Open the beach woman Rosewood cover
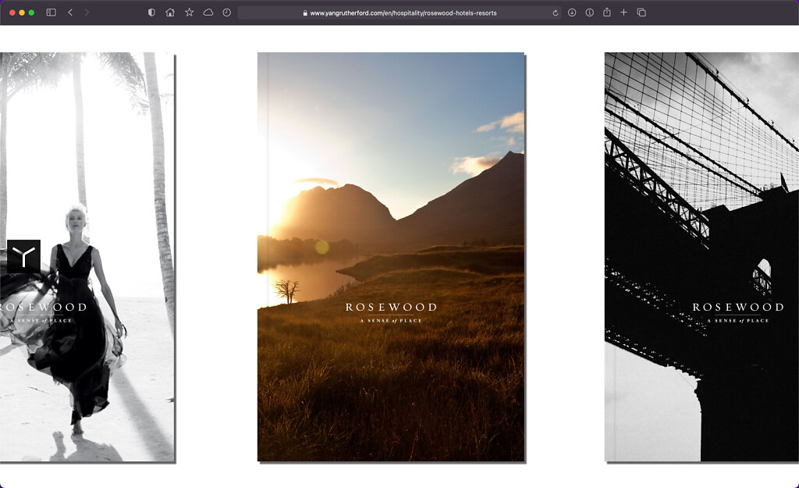Image resolution: width=799 pixels, height=488 pixels. coord(87,257)
